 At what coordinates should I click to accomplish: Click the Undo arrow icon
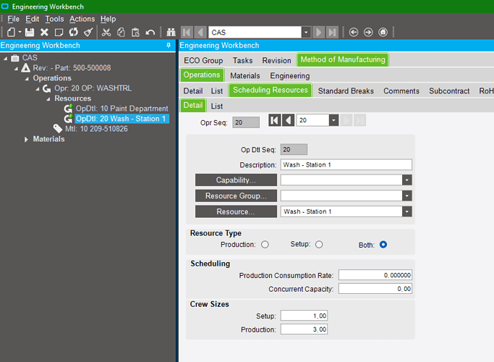[x=150, y=32]
